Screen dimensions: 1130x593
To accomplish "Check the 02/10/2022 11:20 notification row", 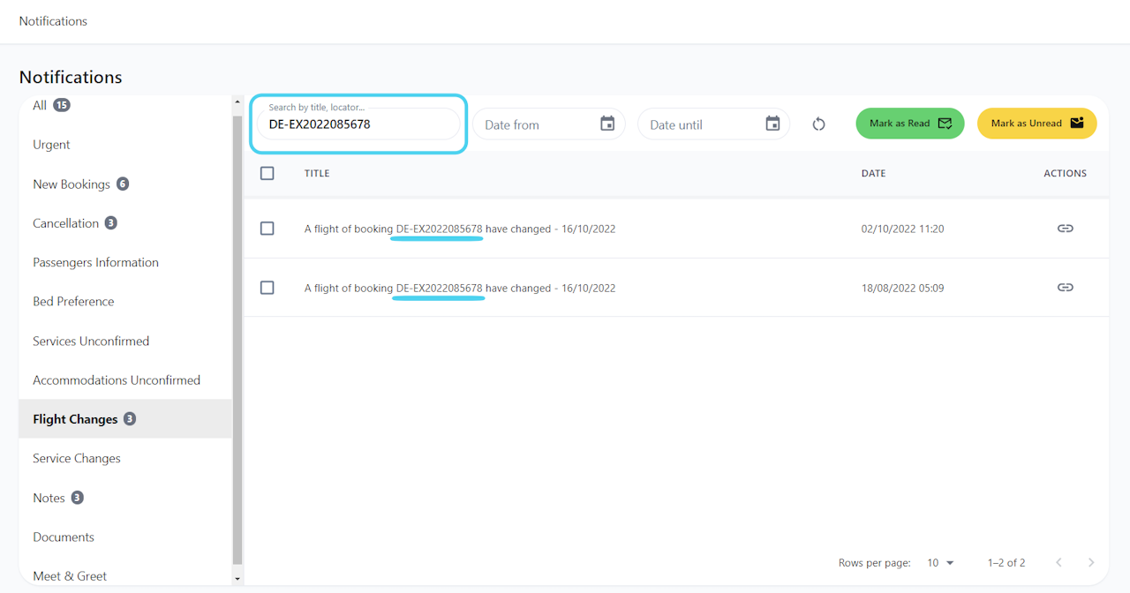I will point(267,229).
